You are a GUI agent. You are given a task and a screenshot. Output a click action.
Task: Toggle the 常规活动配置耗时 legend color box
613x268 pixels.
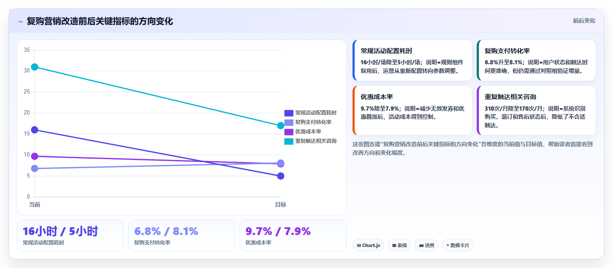(x=289, y=113)
